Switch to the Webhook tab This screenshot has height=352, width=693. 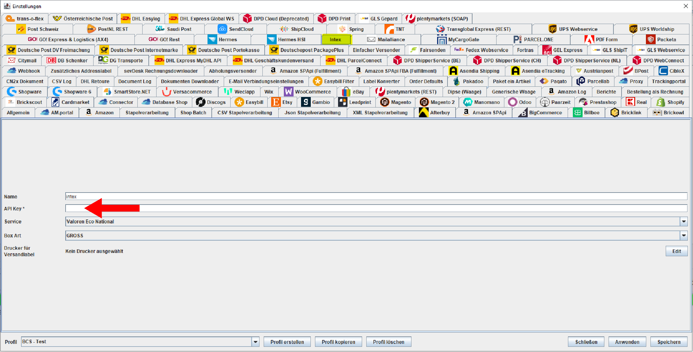coord(24,71)
